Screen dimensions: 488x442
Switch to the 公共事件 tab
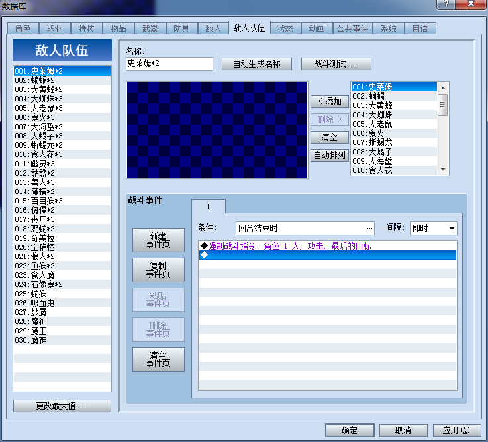pos(352,28)
